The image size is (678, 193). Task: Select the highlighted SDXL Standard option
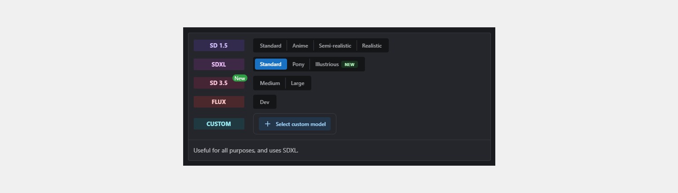(271, 64)
